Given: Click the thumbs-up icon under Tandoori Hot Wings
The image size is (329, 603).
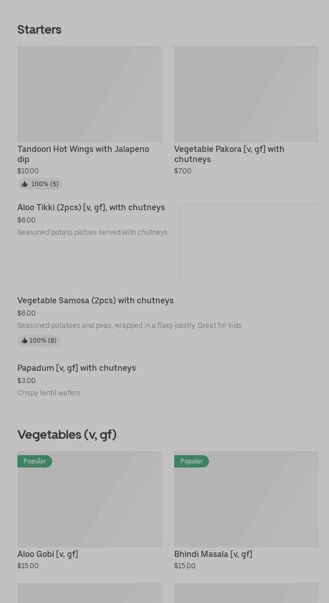Looking at the screenshot, I should click(x=25, y=184).
